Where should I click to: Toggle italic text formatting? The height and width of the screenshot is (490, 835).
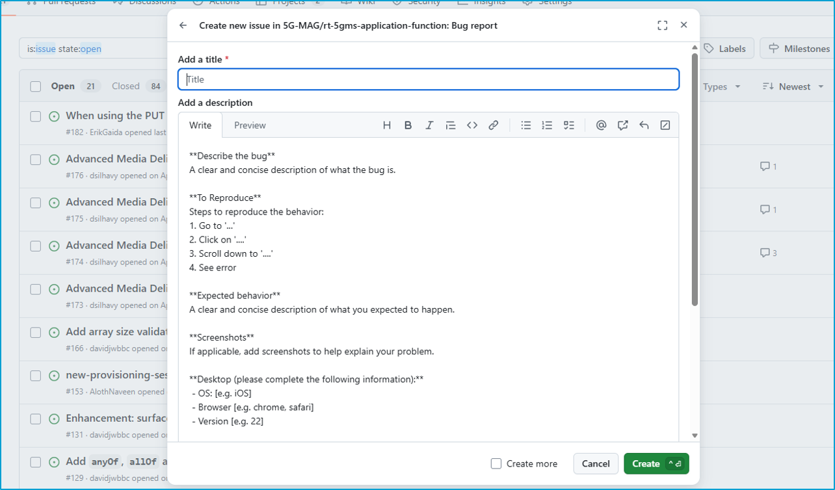click(429, 125)
